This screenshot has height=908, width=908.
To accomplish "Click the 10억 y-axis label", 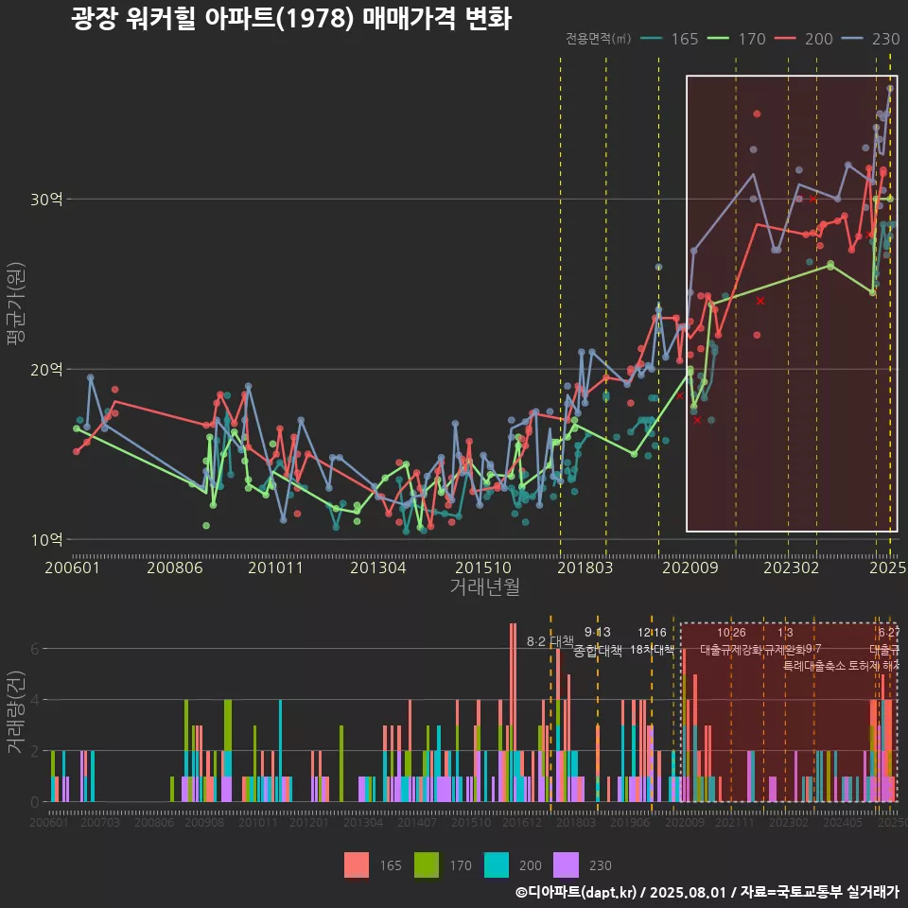I will pyautogui.click(x=46, y=540).
